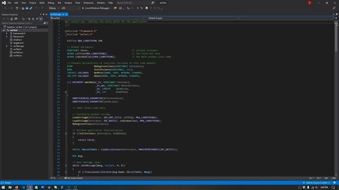Click the Visual Studio logo icon
The height and width of the screenshot is (190, 339).
[x=4, y=3]
